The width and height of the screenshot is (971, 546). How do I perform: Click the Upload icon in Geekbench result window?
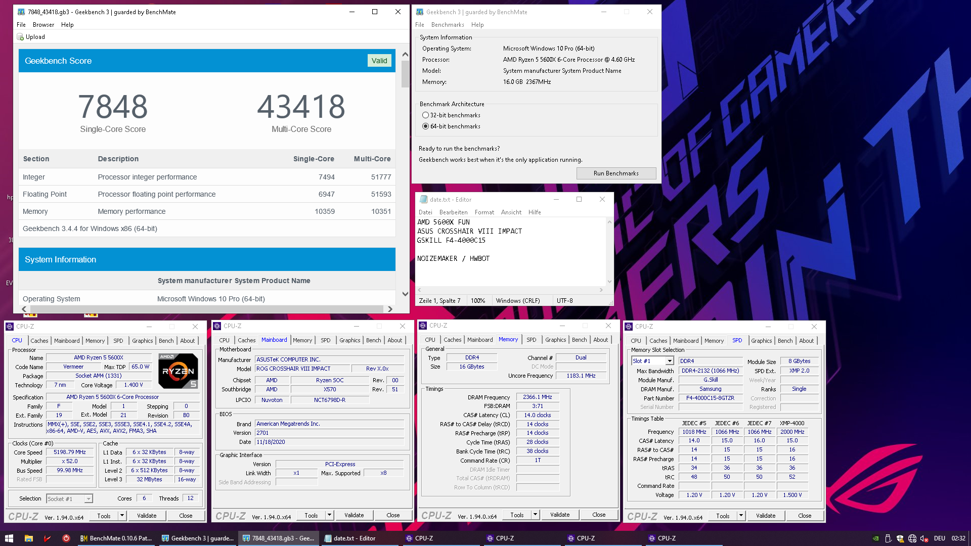20,37
